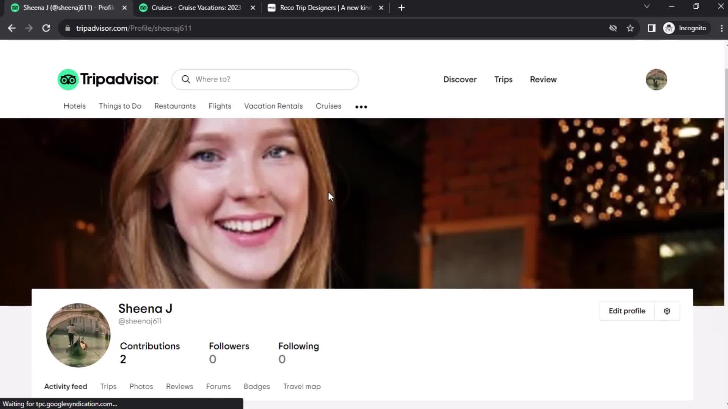728x409 pixels.
Task: Click the Discover navigation link
Action: tap(460, 79)
